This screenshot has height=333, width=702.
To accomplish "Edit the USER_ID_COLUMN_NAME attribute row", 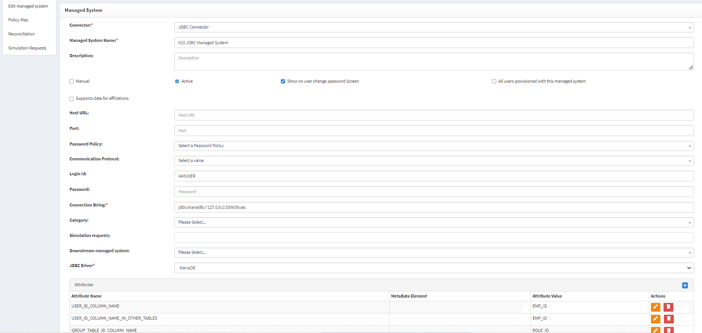I will [x=656, y=307].
